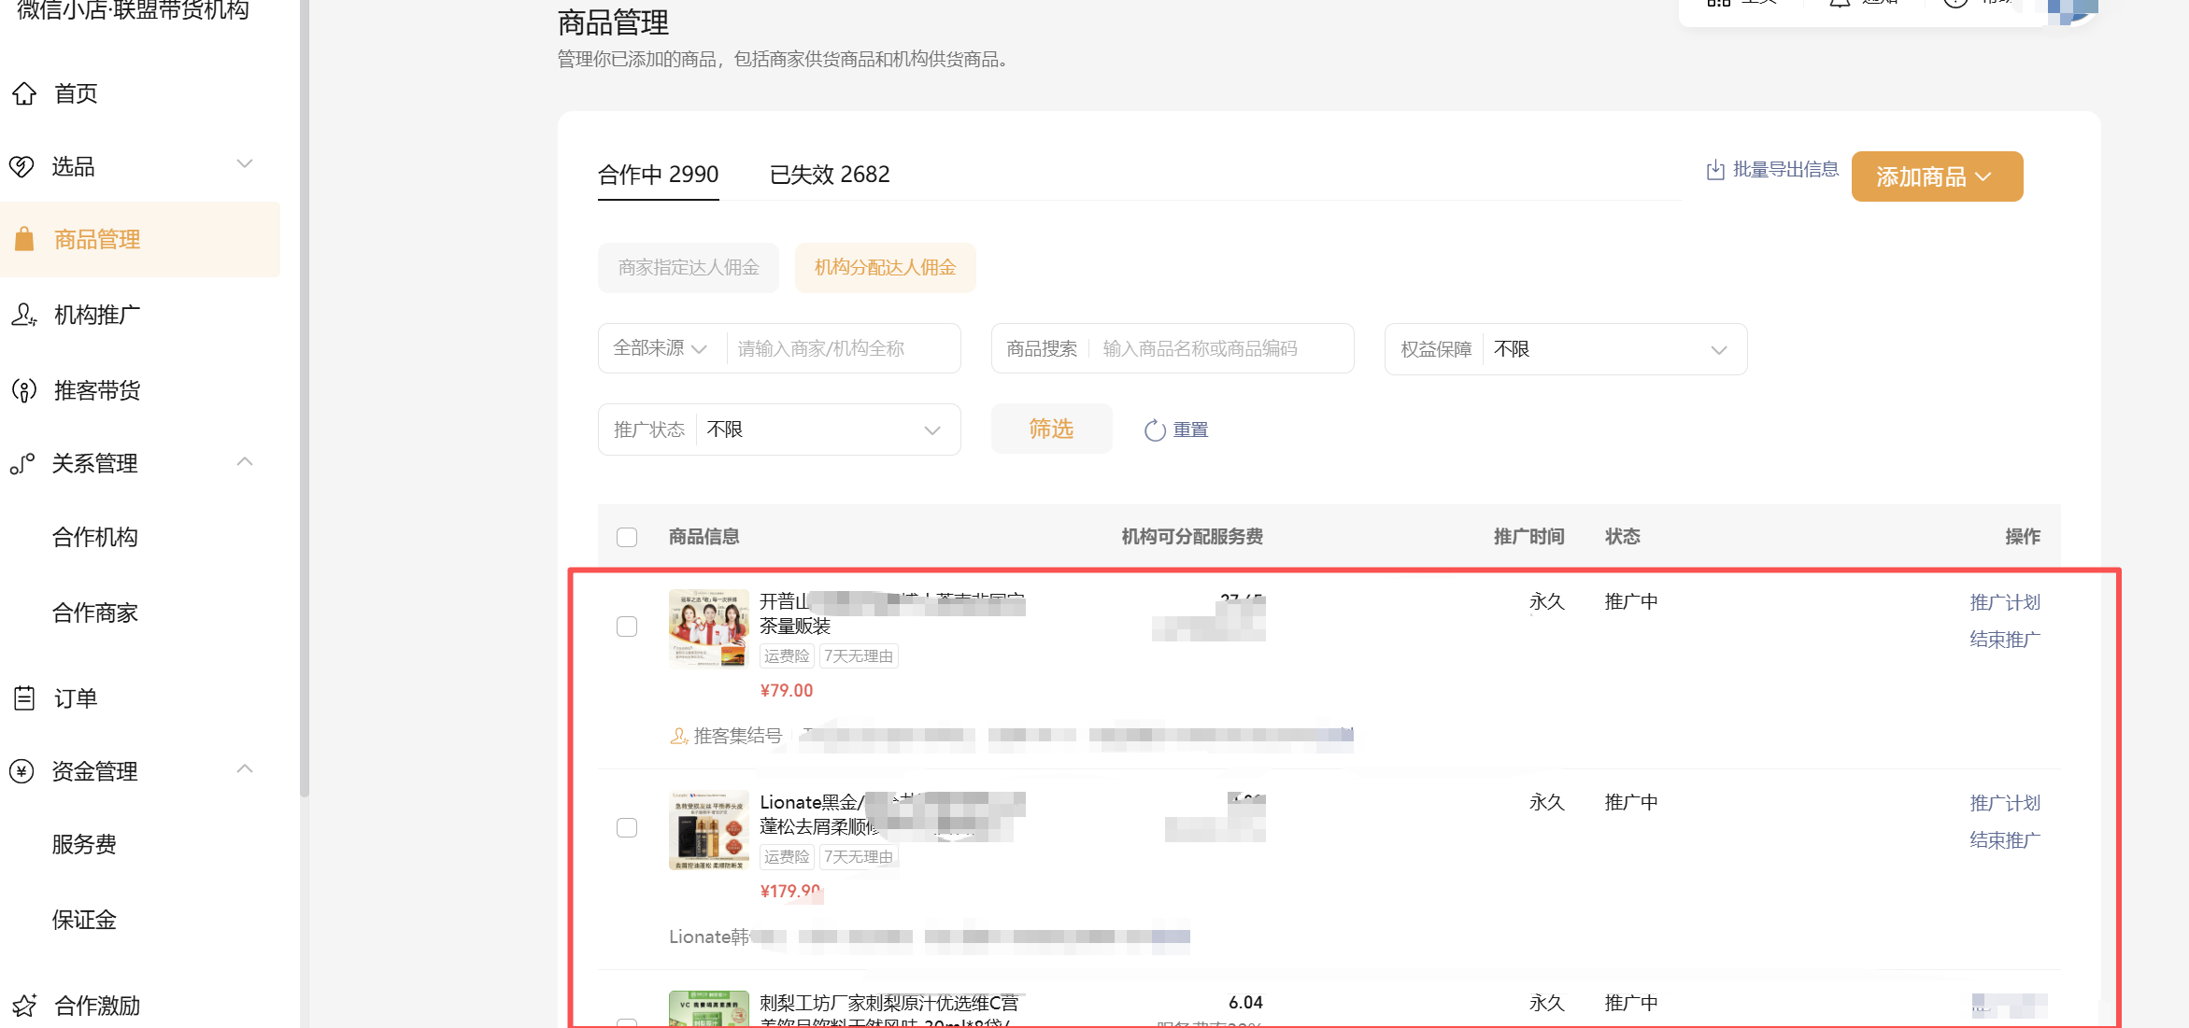Open the 全部来源 source selector
This screenshot has height=1028, width=2189.
click(x=660, y=348)
